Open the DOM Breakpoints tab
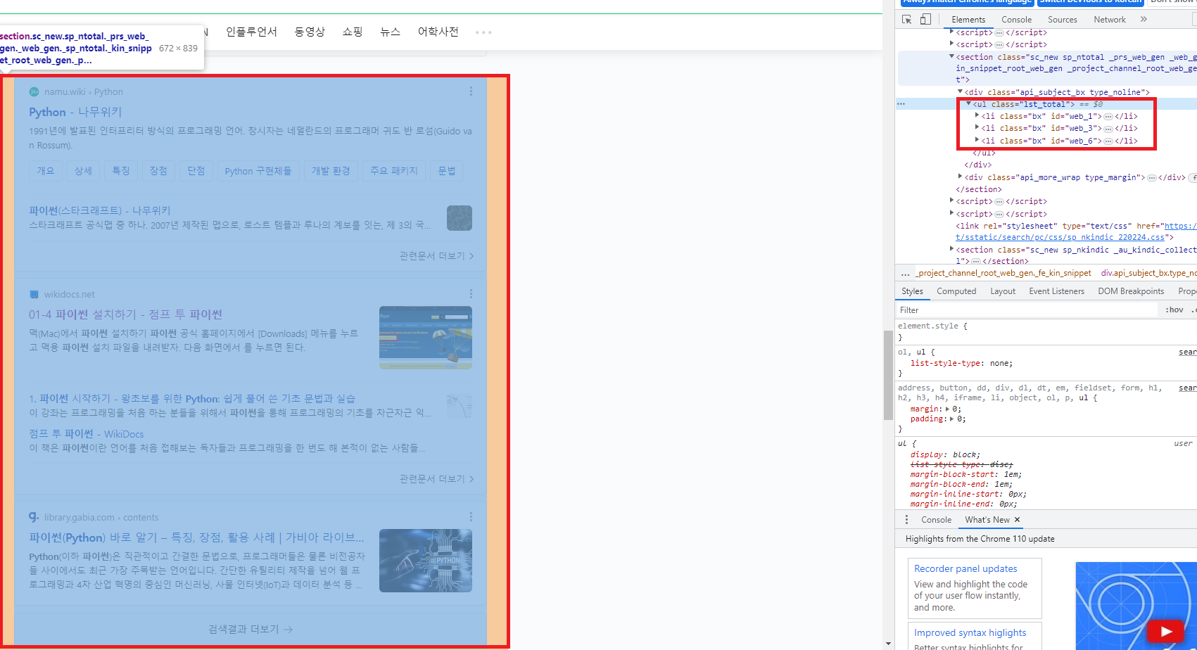Viewport: 1197px width, 650px height. [1131, 291]
